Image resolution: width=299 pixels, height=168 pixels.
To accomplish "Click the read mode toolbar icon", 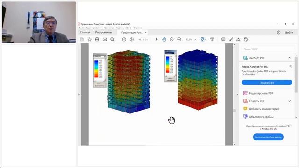I will coord(212,39).
